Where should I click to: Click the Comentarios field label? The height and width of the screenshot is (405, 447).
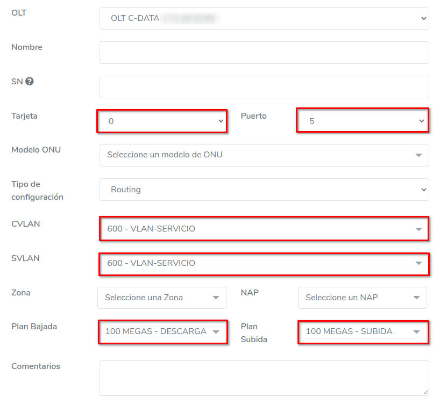tap(36, 366)
